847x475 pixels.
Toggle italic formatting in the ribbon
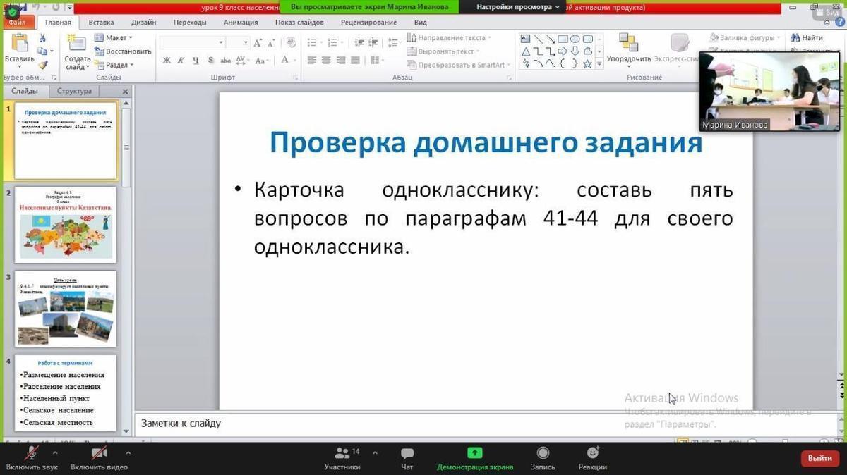tap(181, 61)
